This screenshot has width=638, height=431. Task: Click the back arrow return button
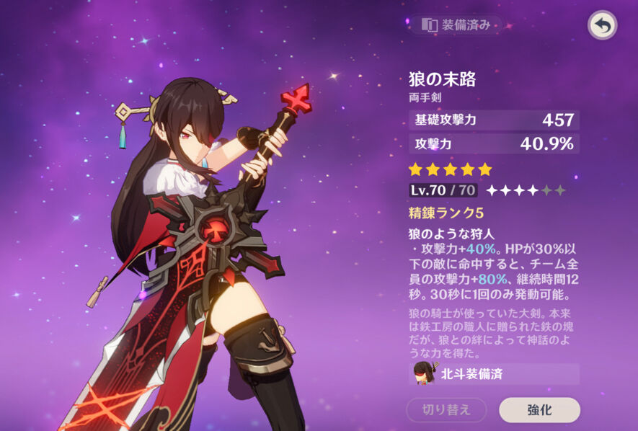pyautogui.click(x=602, y=25)
